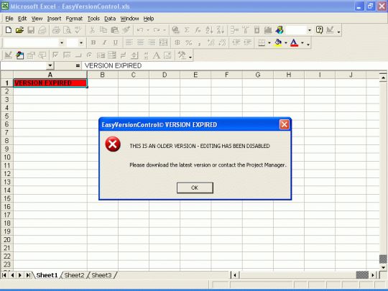Open the Font size dropdown

pos(81,43)
